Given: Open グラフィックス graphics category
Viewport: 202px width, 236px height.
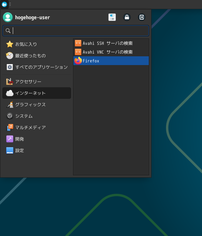Looking at the screenshot, I should coord(30,105).
